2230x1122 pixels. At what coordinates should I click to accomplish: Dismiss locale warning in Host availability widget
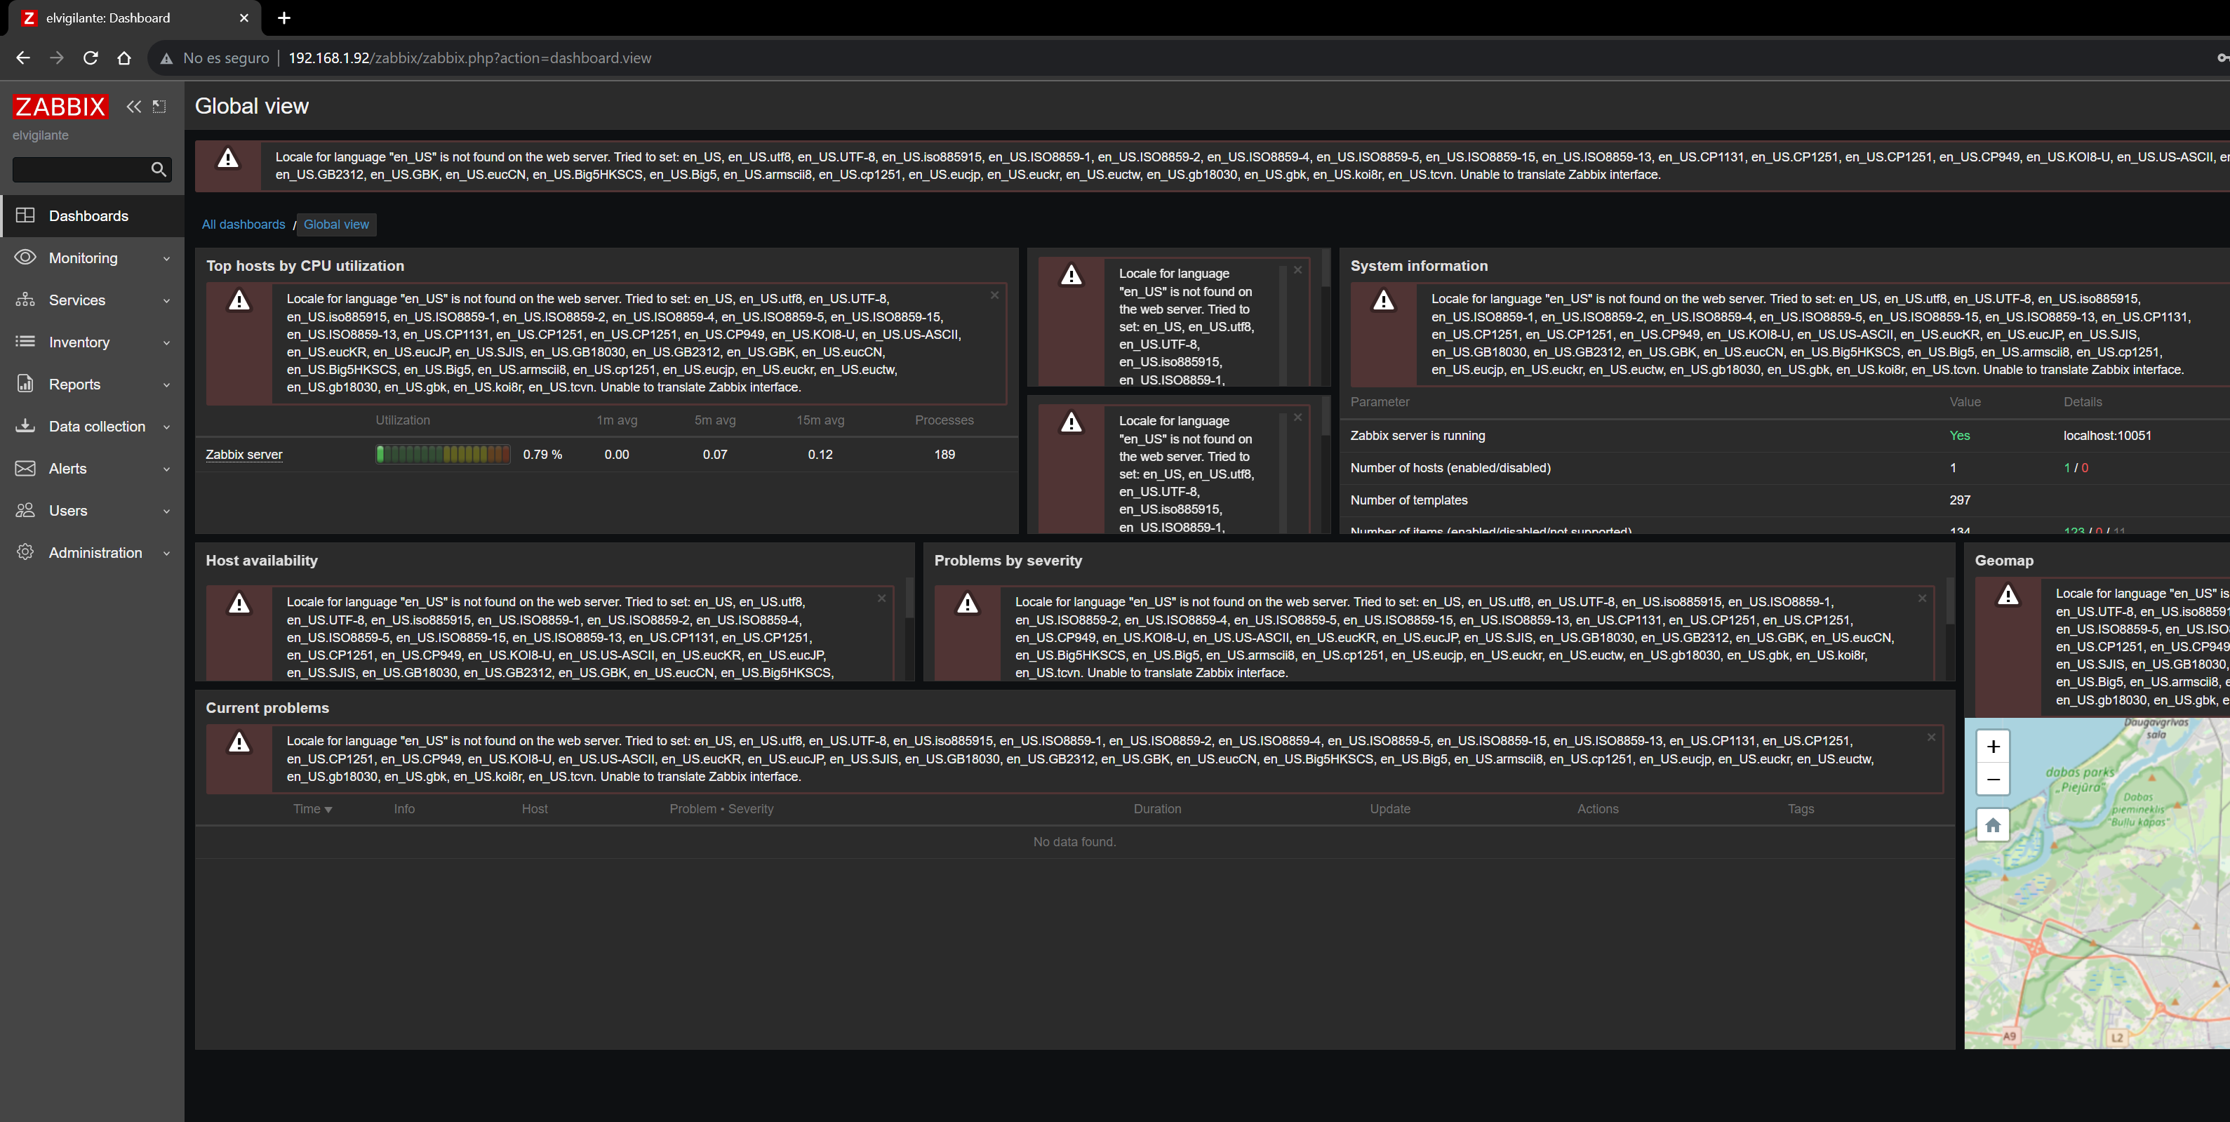point(881,599)
